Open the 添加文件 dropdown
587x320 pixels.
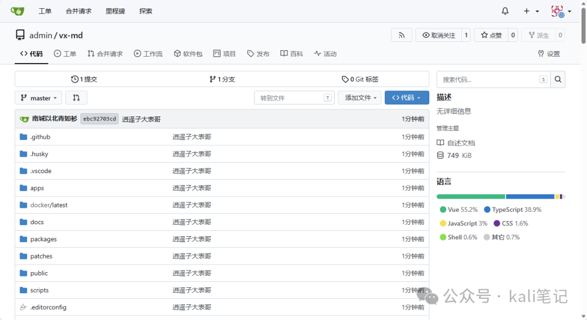[x=360, y=98]
